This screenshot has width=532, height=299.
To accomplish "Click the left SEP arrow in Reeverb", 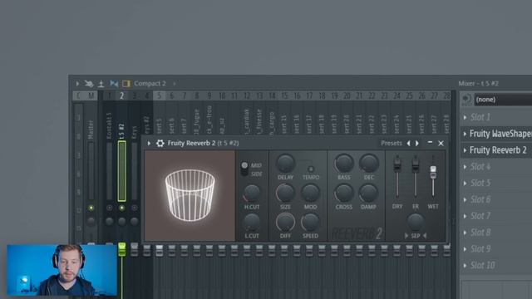I will (x=406, y=236).
